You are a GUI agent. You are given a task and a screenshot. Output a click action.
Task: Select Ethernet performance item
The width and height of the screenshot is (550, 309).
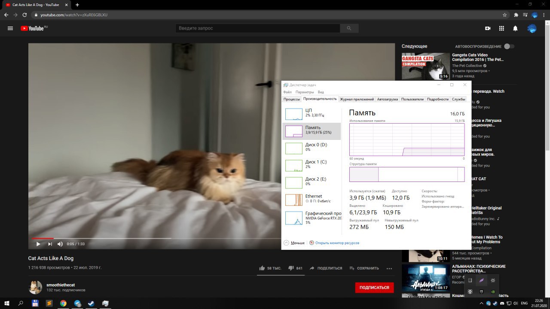312,199
